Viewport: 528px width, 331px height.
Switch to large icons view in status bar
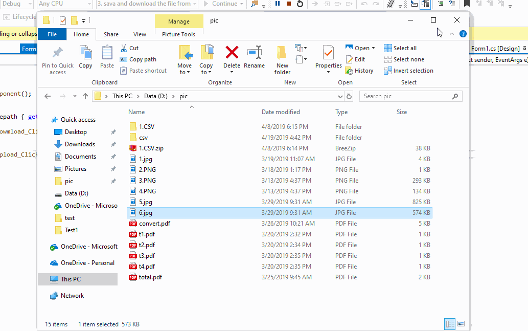[x=461, y=324]
